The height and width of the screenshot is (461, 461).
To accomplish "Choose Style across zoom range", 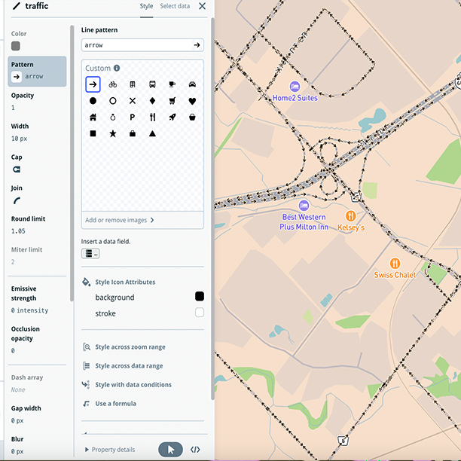I will tap(130, 347).
